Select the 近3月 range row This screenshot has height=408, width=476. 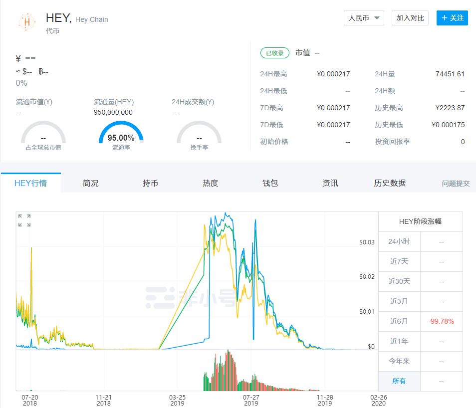[421, 301]
